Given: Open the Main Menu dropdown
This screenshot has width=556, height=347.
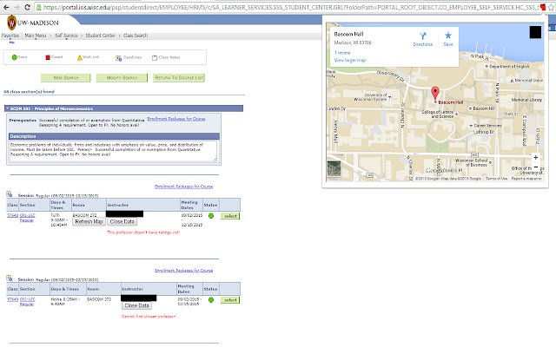Looking at the screenshot, I should pyautogui.click(x=36, y=36).
